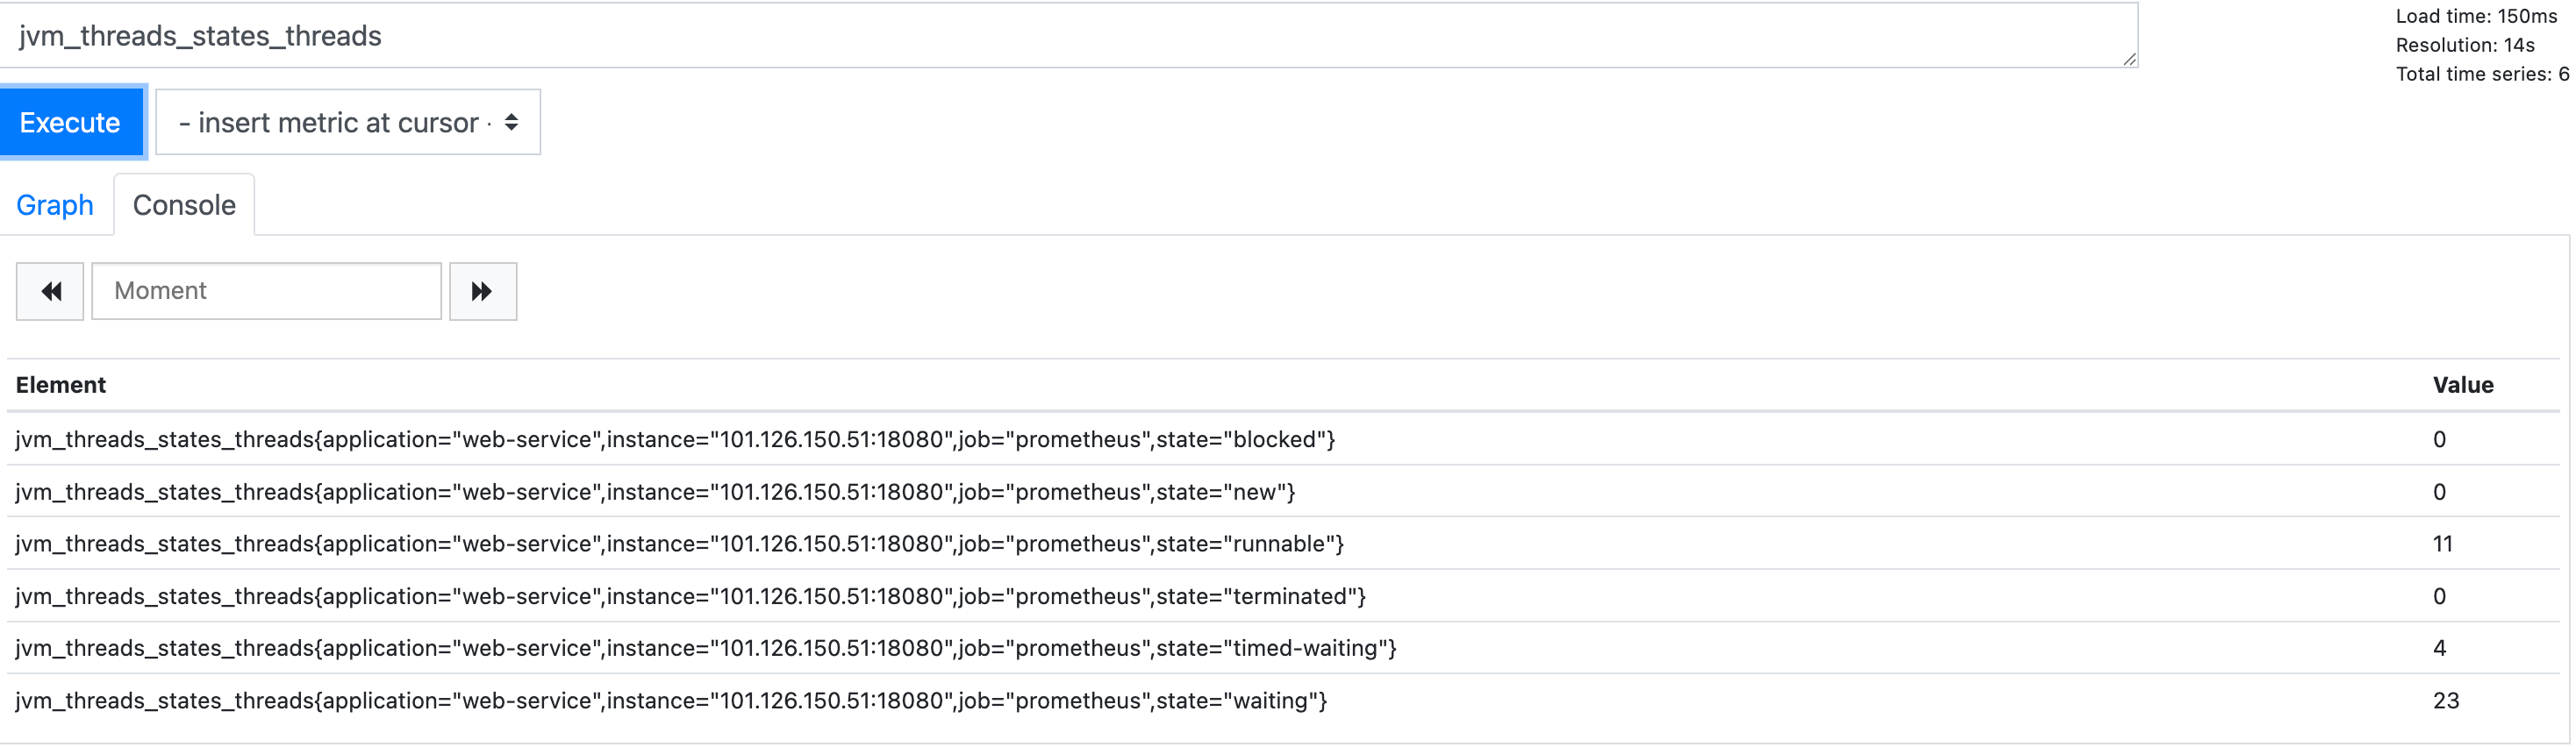Click the state="waiting" series row
Image resolution: width=2576 pixels, height=747 pixels.
(671, 700)
